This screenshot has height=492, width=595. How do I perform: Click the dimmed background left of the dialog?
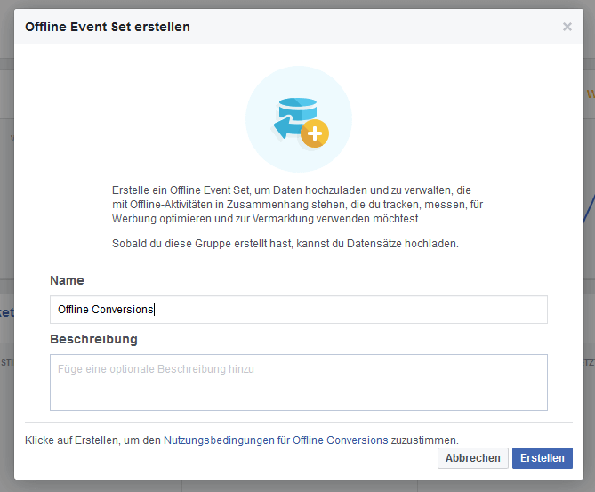point(6,222)
